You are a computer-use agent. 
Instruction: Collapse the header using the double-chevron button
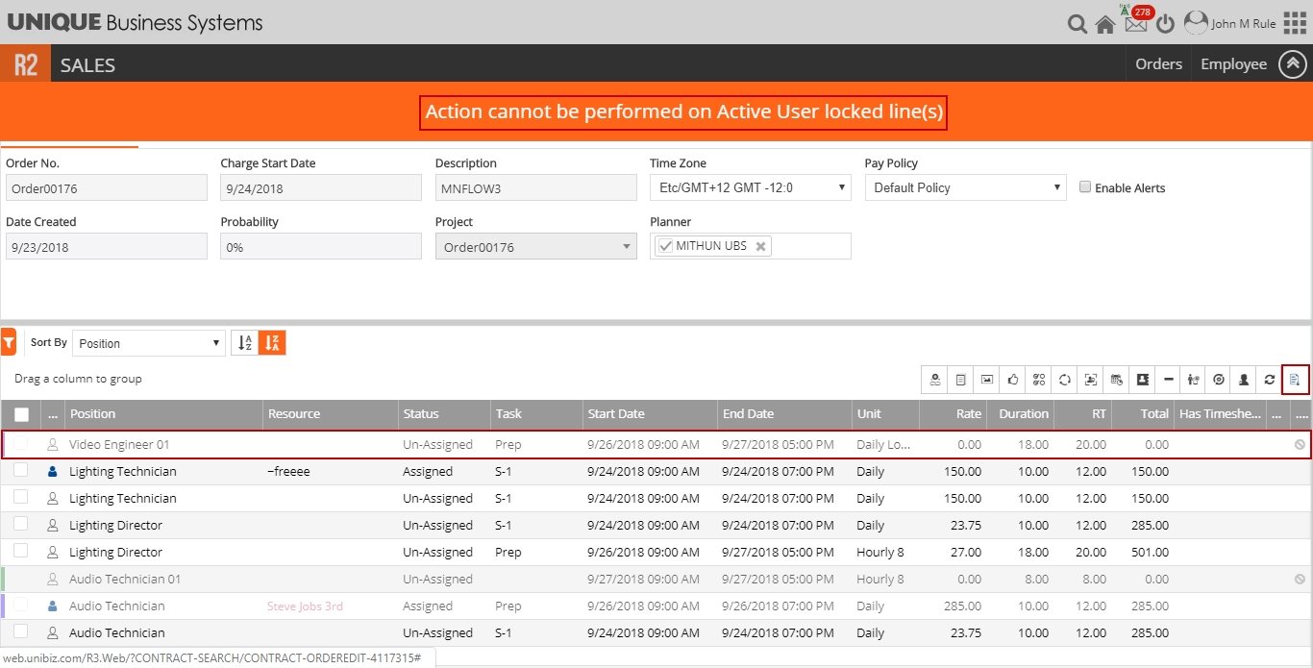pos(1293,64)
